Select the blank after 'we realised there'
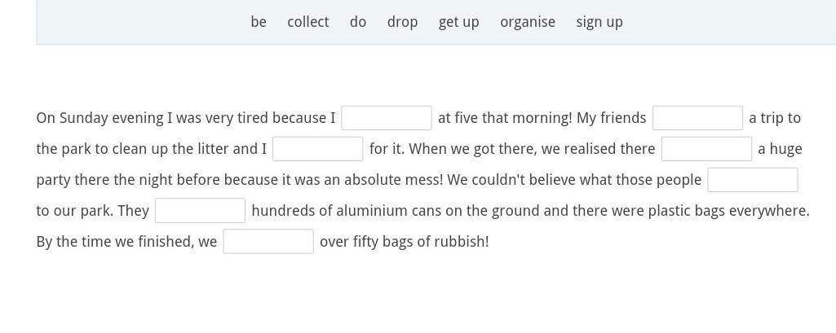The width and height of the screenshot is (836, 333). coord(706,149)
